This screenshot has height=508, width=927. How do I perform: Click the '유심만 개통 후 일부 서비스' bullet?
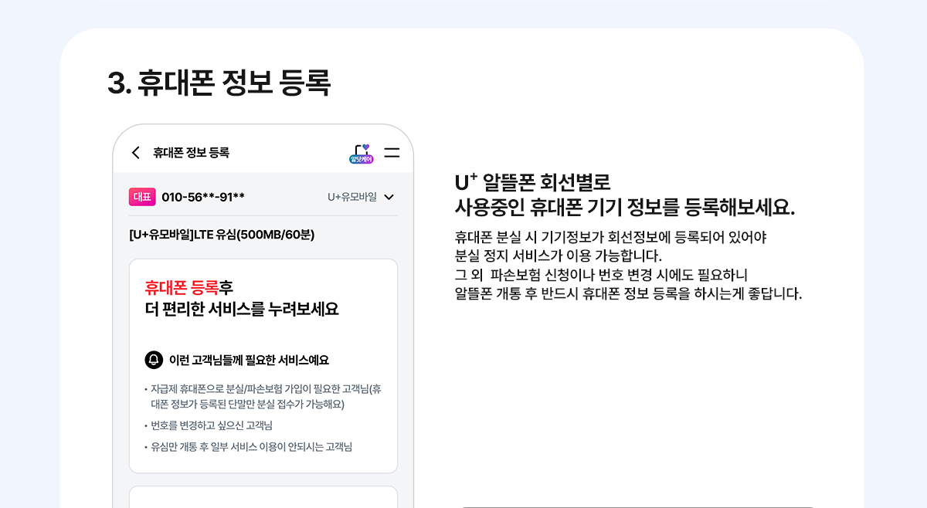[x=248, y=446]
